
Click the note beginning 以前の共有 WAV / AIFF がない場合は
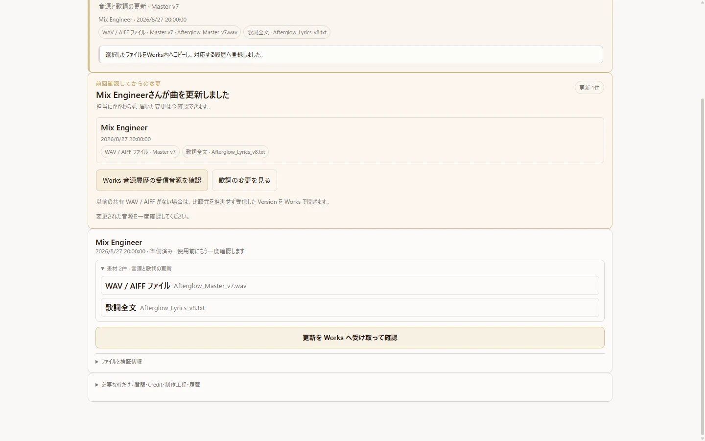pyautogui.click(x=213, y=202)
